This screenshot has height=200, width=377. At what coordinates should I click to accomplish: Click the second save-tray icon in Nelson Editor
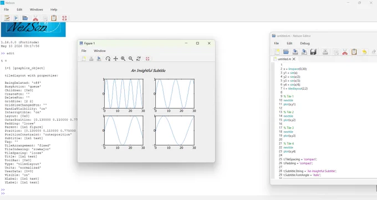(304, 52)
